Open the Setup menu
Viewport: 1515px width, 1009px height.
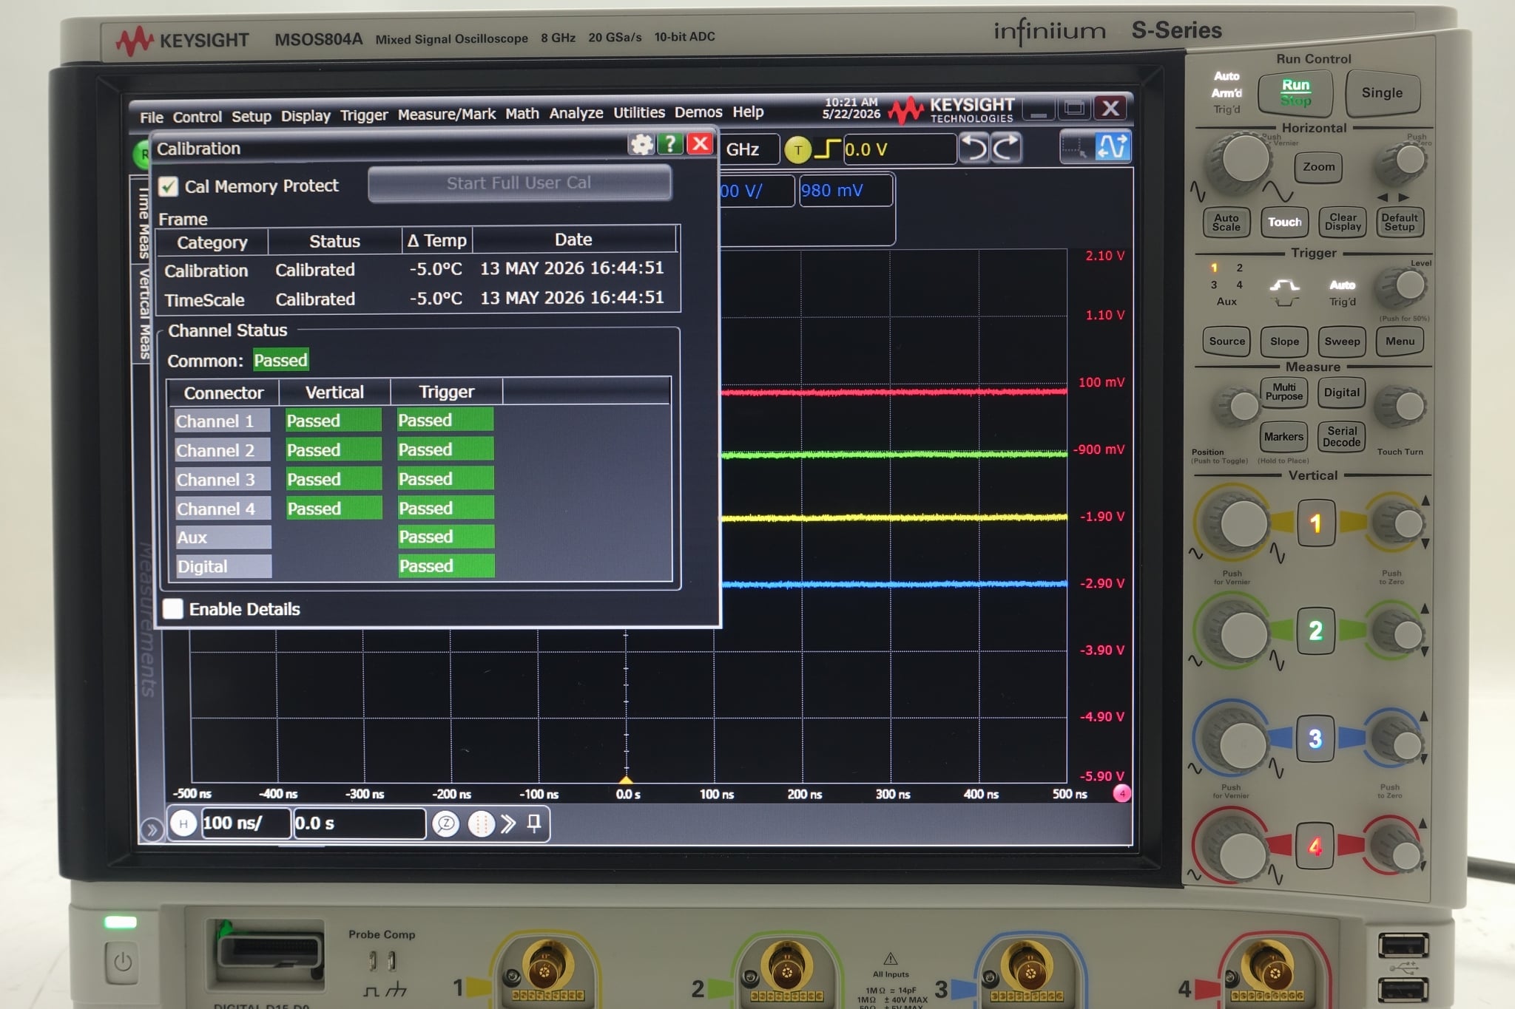coord(251,116)
